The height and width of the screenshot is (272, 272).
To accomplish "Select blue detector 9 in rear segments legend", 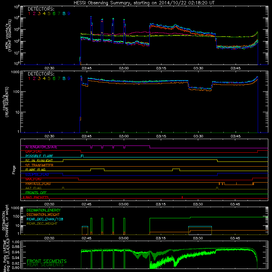I will [x=69, y=79].
